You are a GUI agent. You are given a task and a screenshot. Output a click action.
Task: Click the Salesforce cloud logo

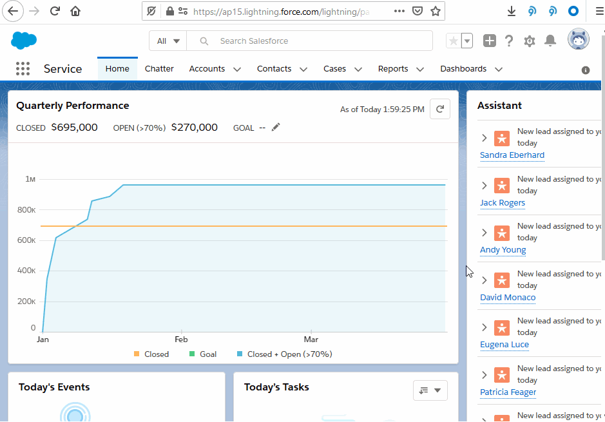[24, 41]
